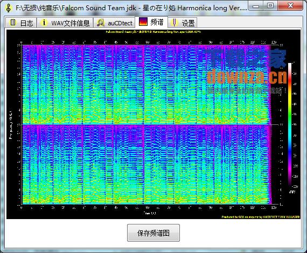This screenshot has width=307, height=253.
Task: Maximize the application window
Action: click(270, 6)
